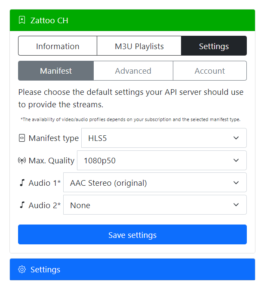Click the 'Manifest type' label text
This screenshot has height=284, width=258.
[54, 138]
